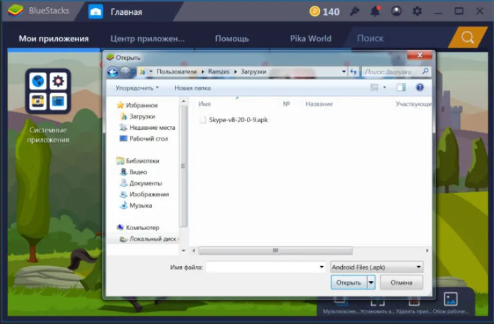494x324 pixels.
Task: Click the Новая папка button
Action: pos(192,88)
